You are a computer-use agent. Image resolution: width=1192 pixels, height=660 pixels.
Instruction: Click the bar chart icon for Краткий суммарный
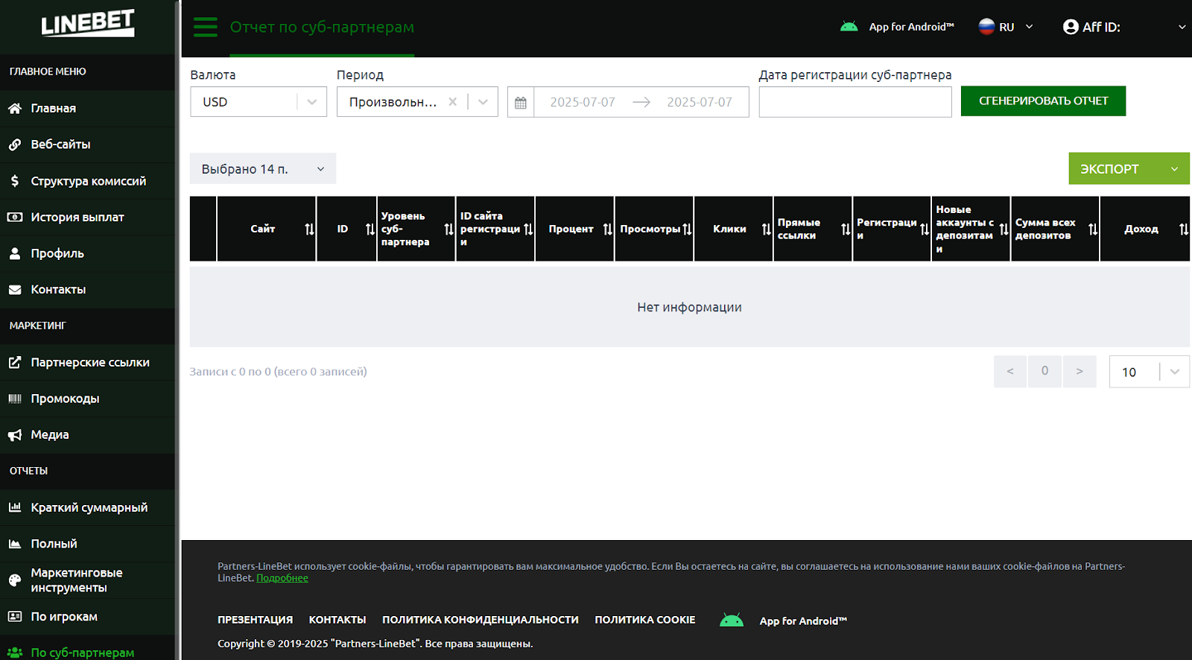15,507
